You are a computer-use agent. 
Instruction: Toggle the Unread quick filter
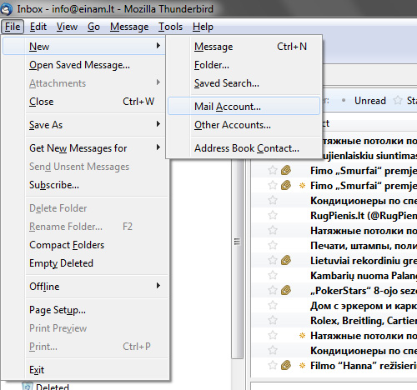pyautogui.click(x=370, y=101)
